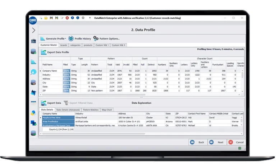
Task: Click the Pattern column header
Action: (98, 65)
